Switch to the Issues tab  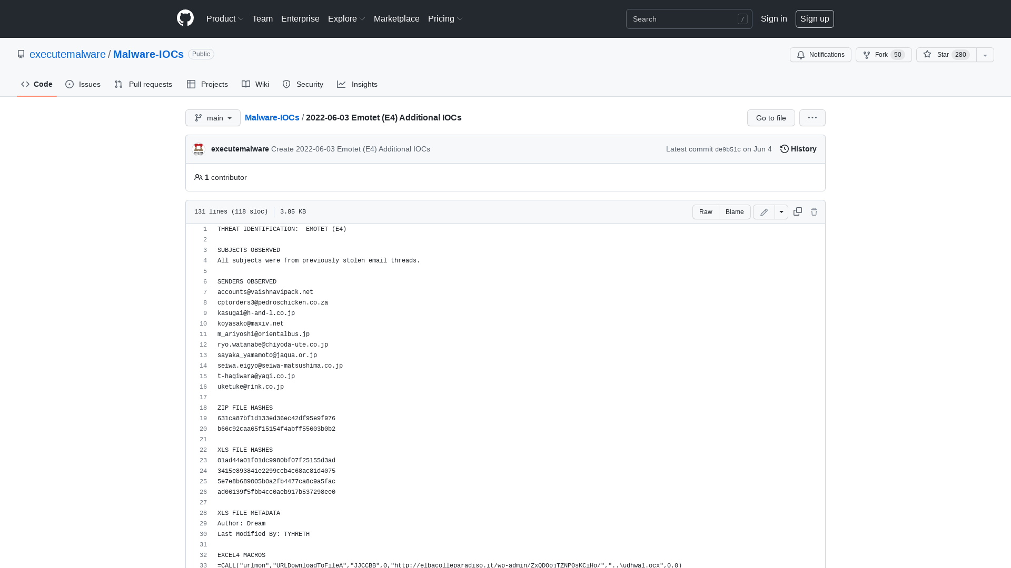83,84
